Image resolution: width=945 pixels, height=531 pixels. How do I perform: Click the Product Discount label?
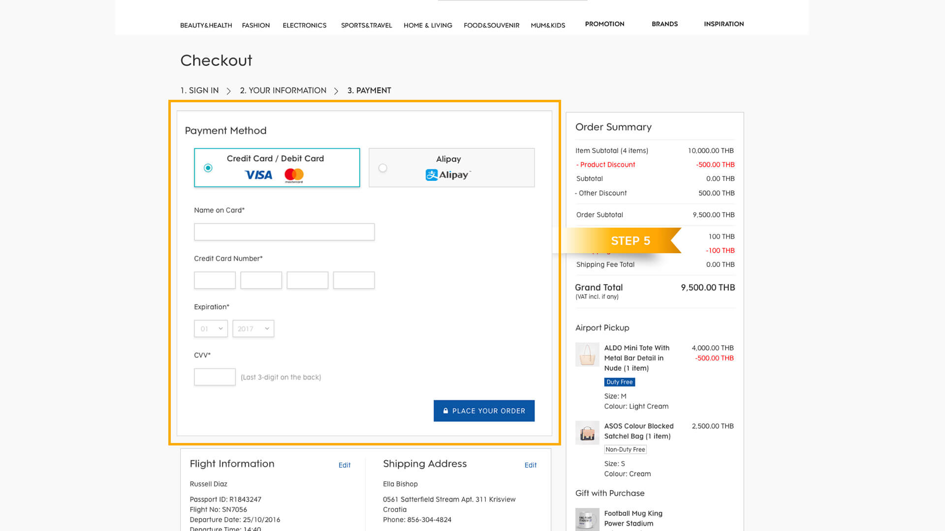(605, 165)
